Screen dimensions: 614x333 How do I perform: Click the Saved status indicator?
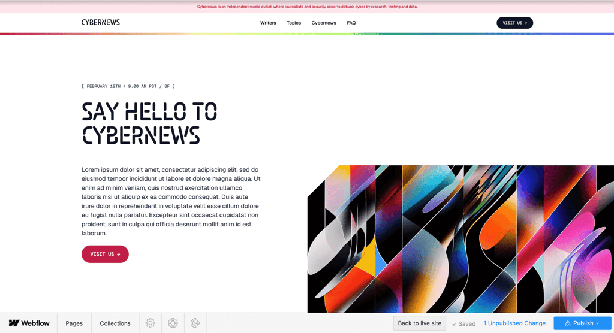coord(463,323)
